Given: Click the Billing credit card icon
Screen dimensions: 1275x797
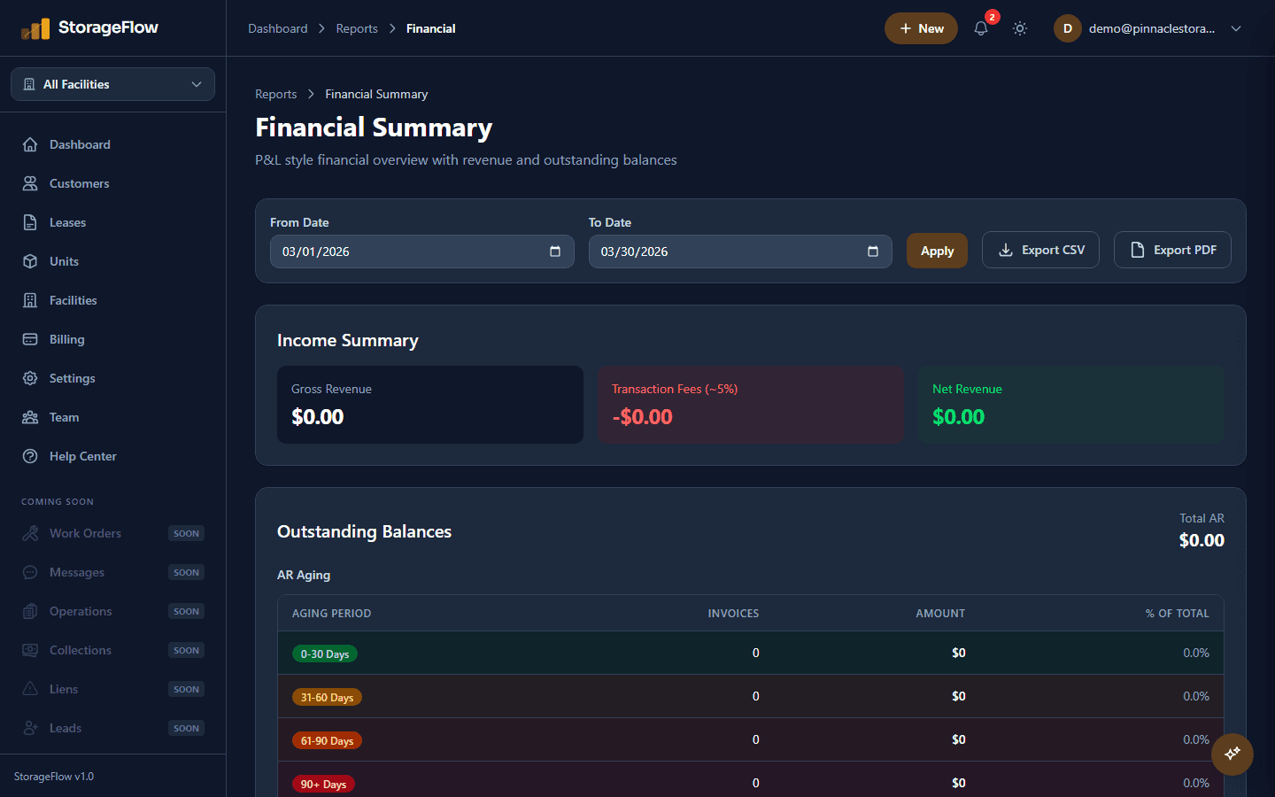Looking at the screenshot, I should [30, 339].
